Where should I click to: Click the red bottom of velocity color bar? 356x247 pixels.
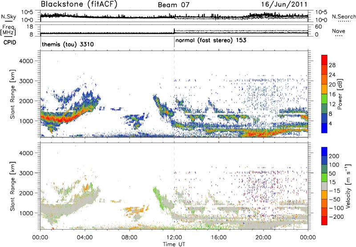coord(324,221)
